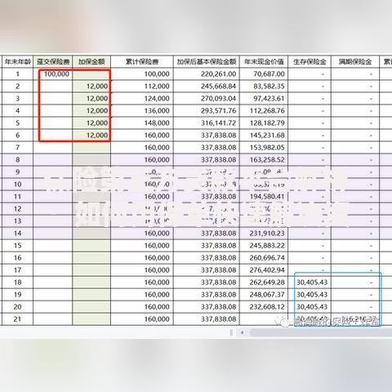The height and width of the screenshot is (392, 392).
Task: Click the 12,000 加保金额 cell in row 2
Action: click(x=91, y=87)
